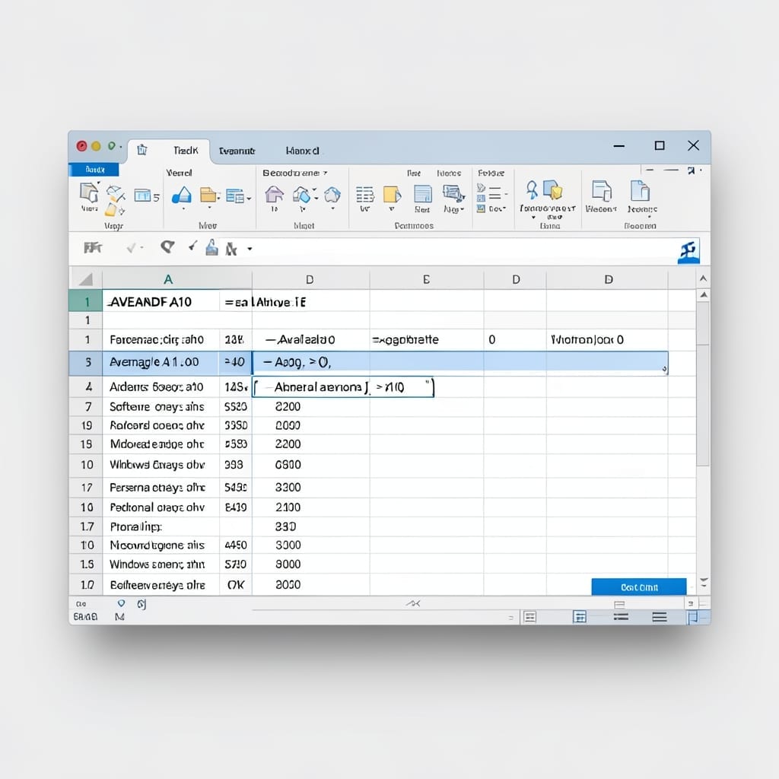Click the cell reading Softerre oneys ains
This screenshot has height=779, width=779.
coord(161,407)
